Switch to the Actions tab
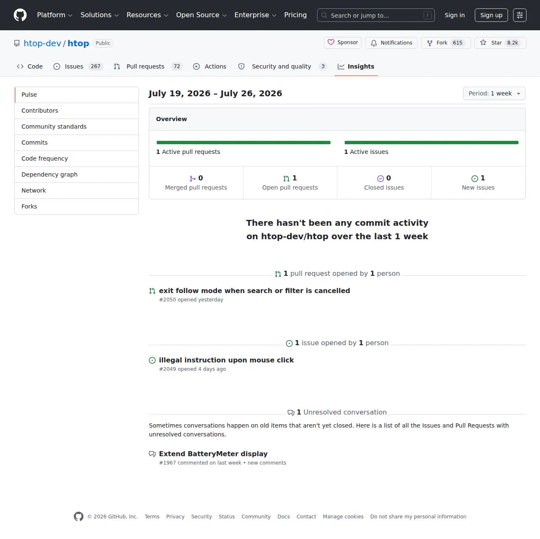This screenshot has width=540, height=539. point(209,66)
